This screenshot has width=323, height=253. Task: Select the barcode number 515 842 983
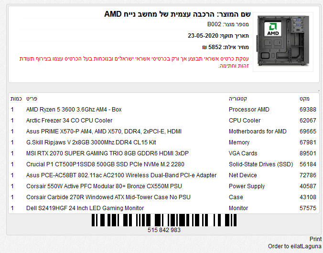(x=164, y=230)
